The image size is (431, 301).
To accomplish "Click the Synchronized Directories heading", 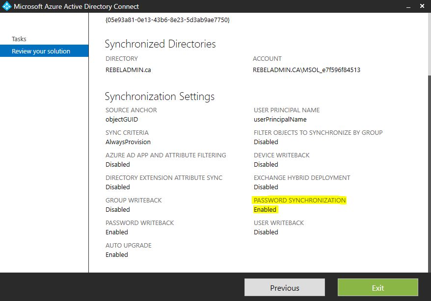I will [160, 44].
